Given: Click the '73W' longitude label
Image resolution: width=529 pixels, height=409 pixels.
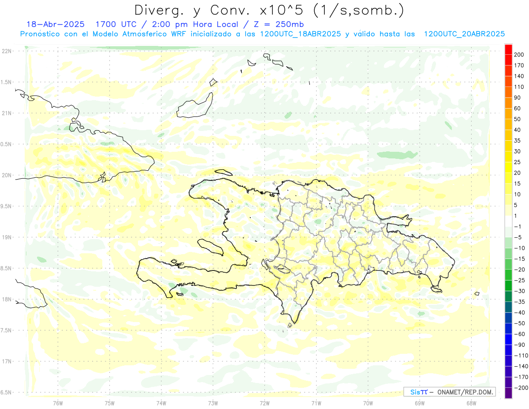Looking at the screenshot, I should click(213, 403).
